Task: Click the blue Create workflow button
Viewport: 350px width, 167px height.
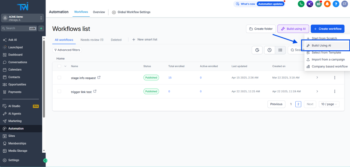Action: point(328,29)
